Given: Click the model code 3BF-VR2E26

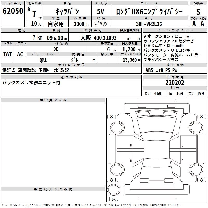Looking at the screenshot, I should 148,23.
